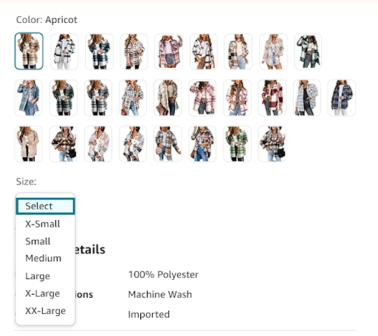Click the 'Color: Apricot' label
The image size is (378, 336).
pyautogui.click(x=47, y=20)
